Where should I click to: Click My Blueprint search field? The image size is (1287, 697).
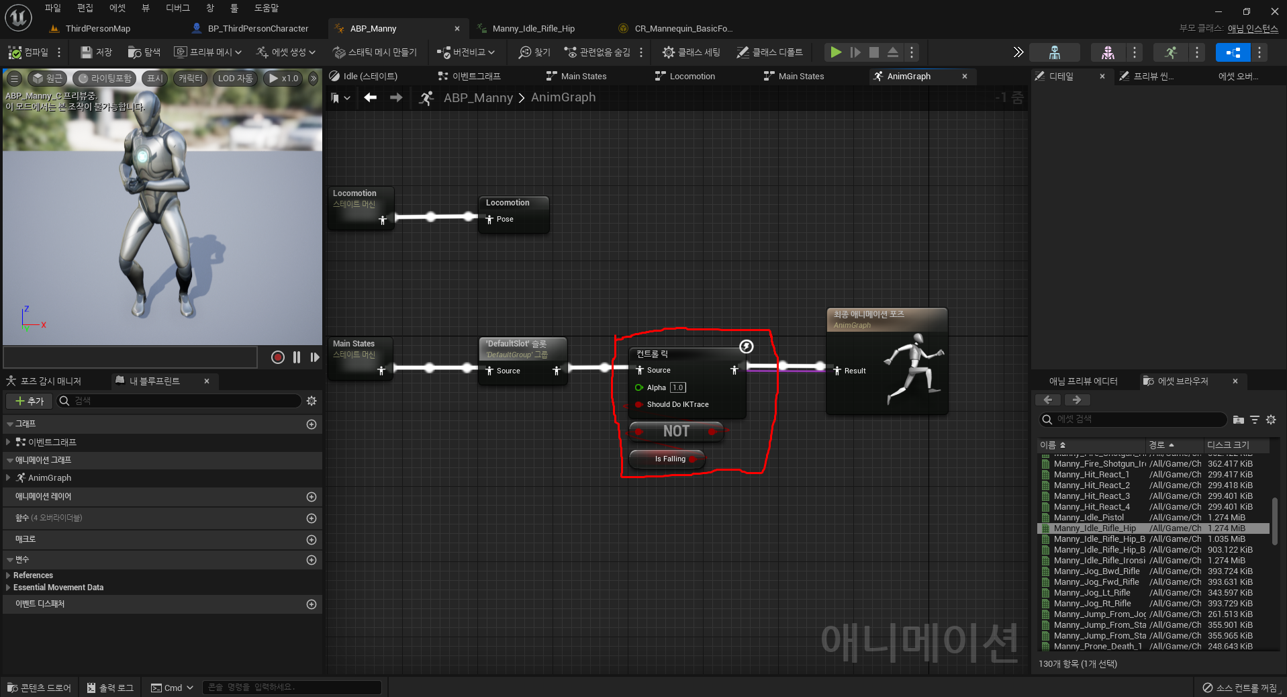click(x=179, y=401)
